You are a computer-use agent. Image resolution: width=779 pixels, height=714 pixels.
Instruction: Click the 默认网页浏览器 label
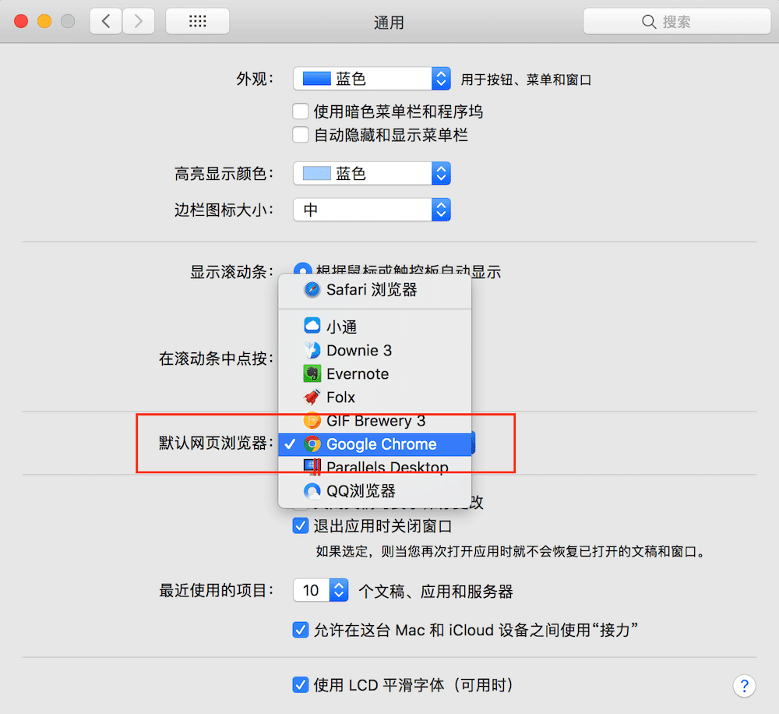(216, 443)
